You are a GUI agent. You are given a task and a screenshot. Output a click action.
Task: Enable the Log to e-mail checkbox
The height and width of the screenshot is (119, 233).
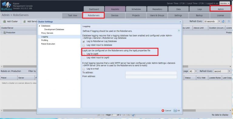point(84,69)
